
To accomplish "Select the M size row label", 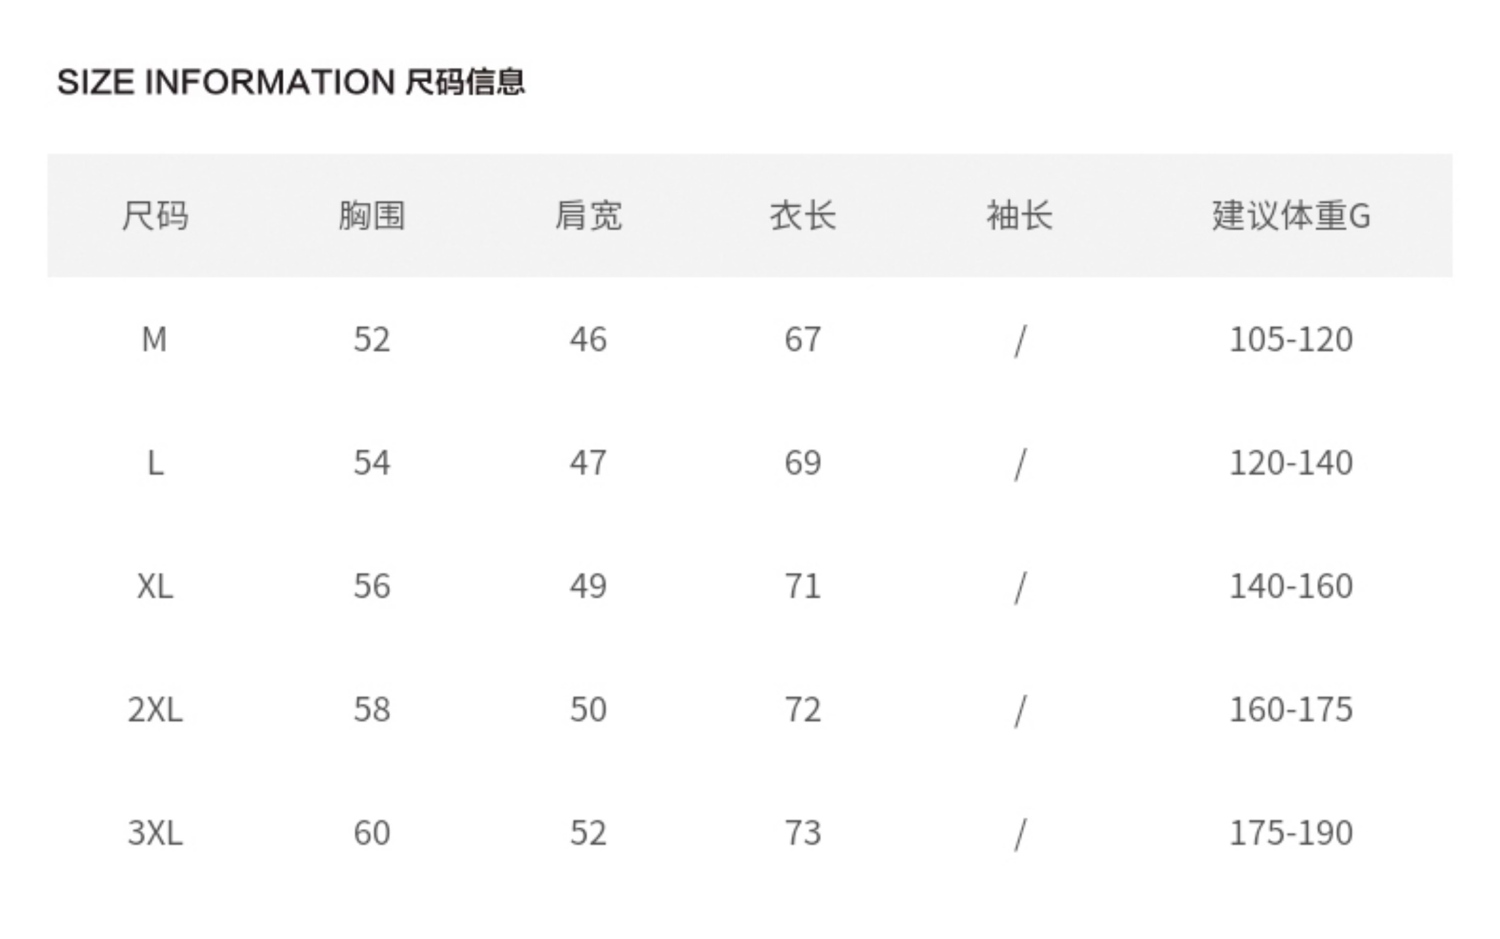I will (x=155, y=339).
